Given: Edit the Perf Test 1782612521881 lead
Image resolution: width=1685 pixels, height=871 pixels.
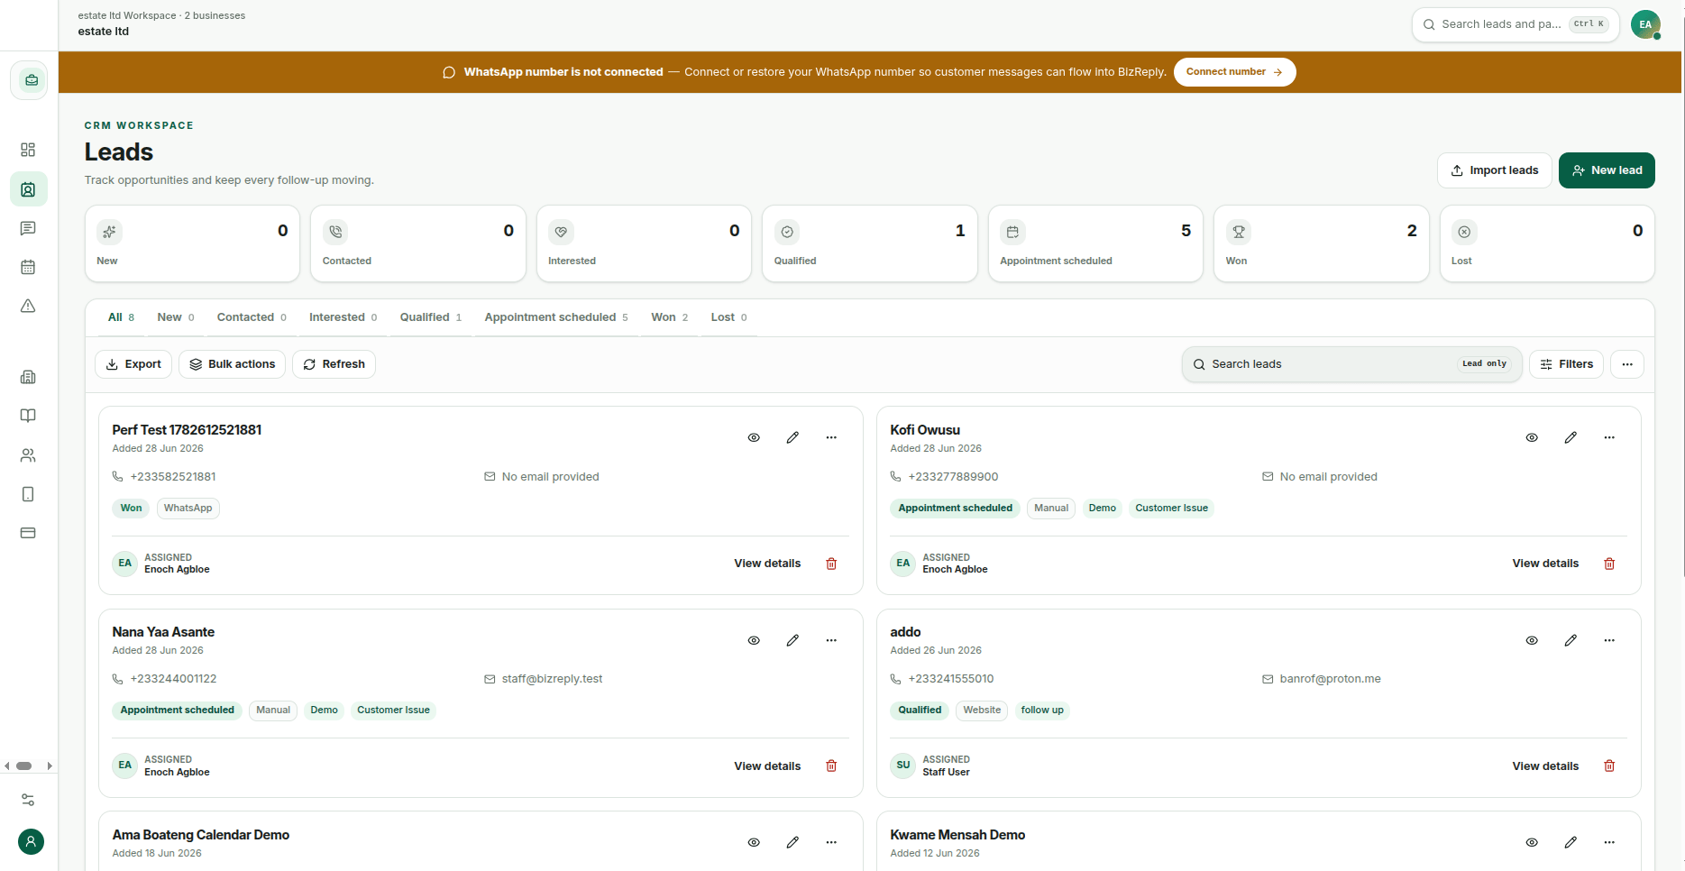Looking at the screenshot, I should pos(792,437).
